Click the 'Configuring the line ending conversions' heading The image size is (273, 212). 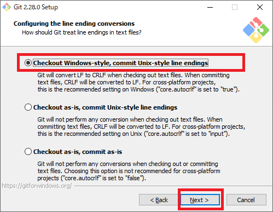(x=74, y=24)
